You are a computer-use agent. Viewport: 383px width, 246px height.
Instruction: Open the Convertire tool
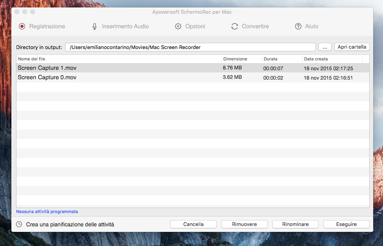(255, 26)
